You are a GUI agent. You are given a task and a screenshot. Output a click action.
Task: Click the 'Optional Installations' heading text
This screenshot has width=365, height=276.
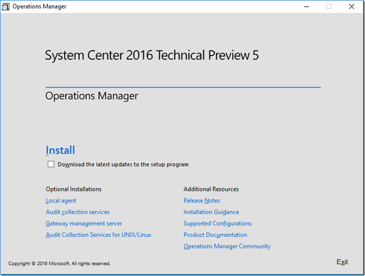point(73,189)
